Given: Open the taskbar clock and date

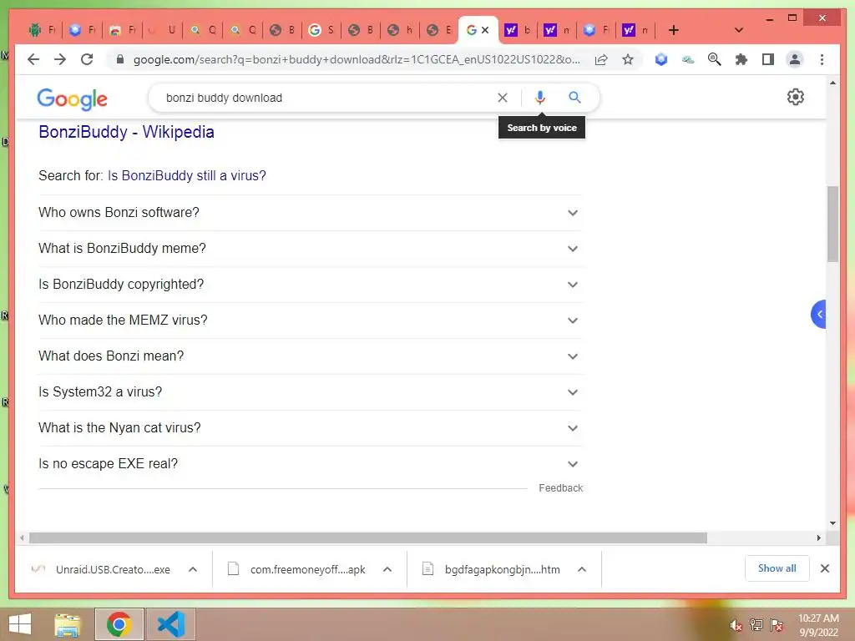Looking at the screenshot, I should pos(818,625).
